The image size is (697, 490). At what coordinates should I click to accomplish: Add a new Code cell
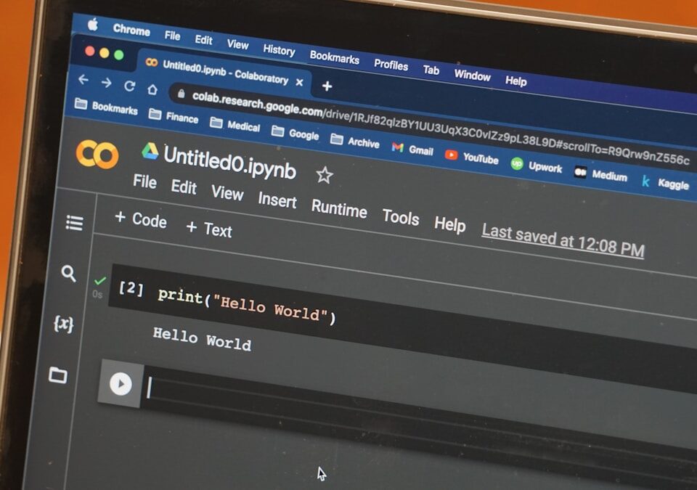(x=141, y=220)
